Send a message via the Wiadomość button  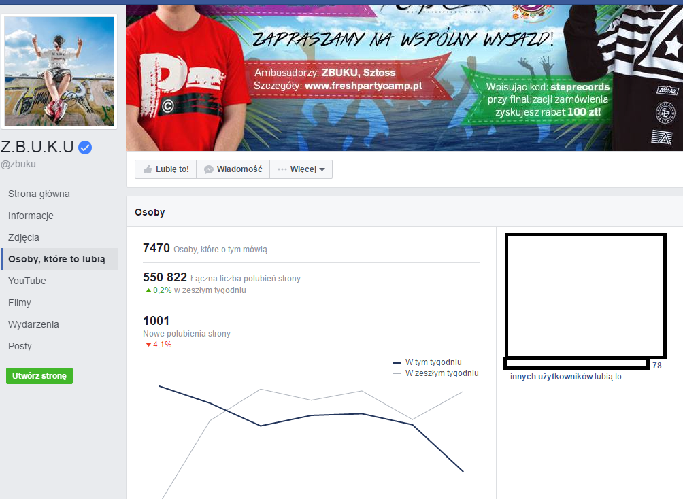pos(233,169)
